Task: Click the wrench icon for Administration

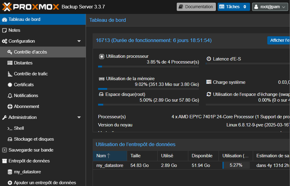Action: (x=5, y=117)
